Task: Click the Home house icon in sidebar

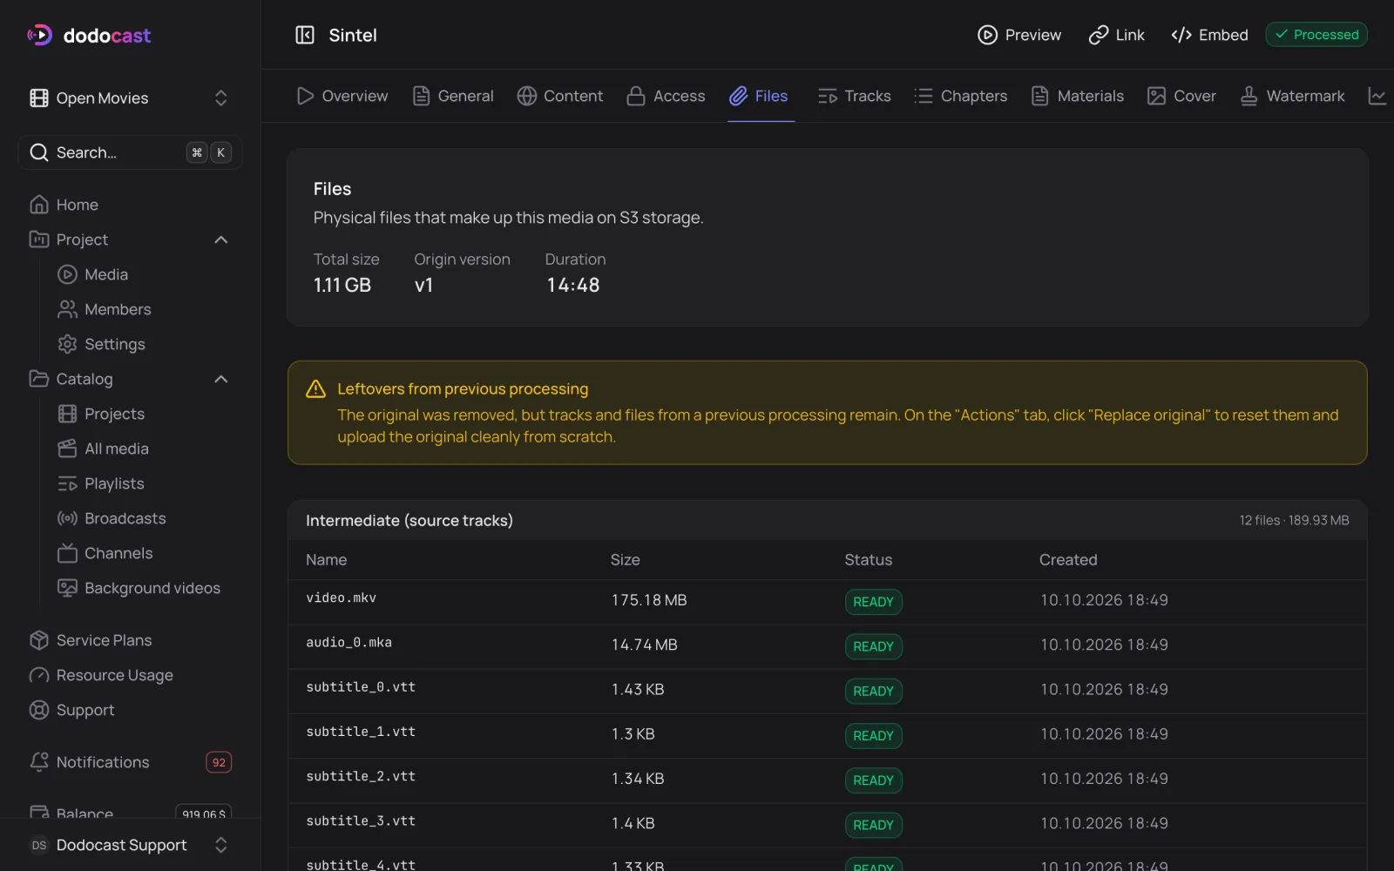Action: tap(39, 205)
